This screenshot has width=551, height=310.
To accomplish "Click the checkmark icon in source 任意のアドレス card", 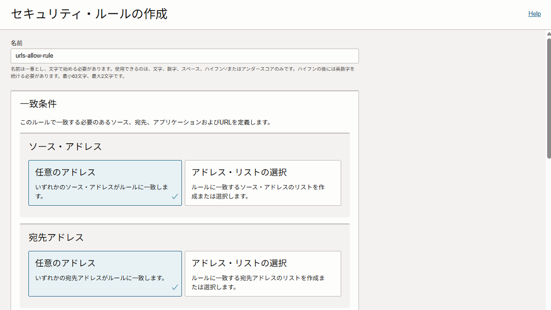I will [x=175, y=197].
